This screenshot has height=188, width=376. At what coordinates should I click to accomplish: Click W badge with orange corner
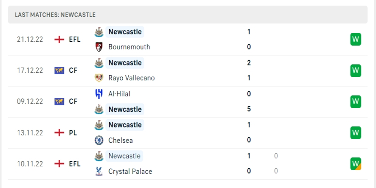tap(356, 164)
